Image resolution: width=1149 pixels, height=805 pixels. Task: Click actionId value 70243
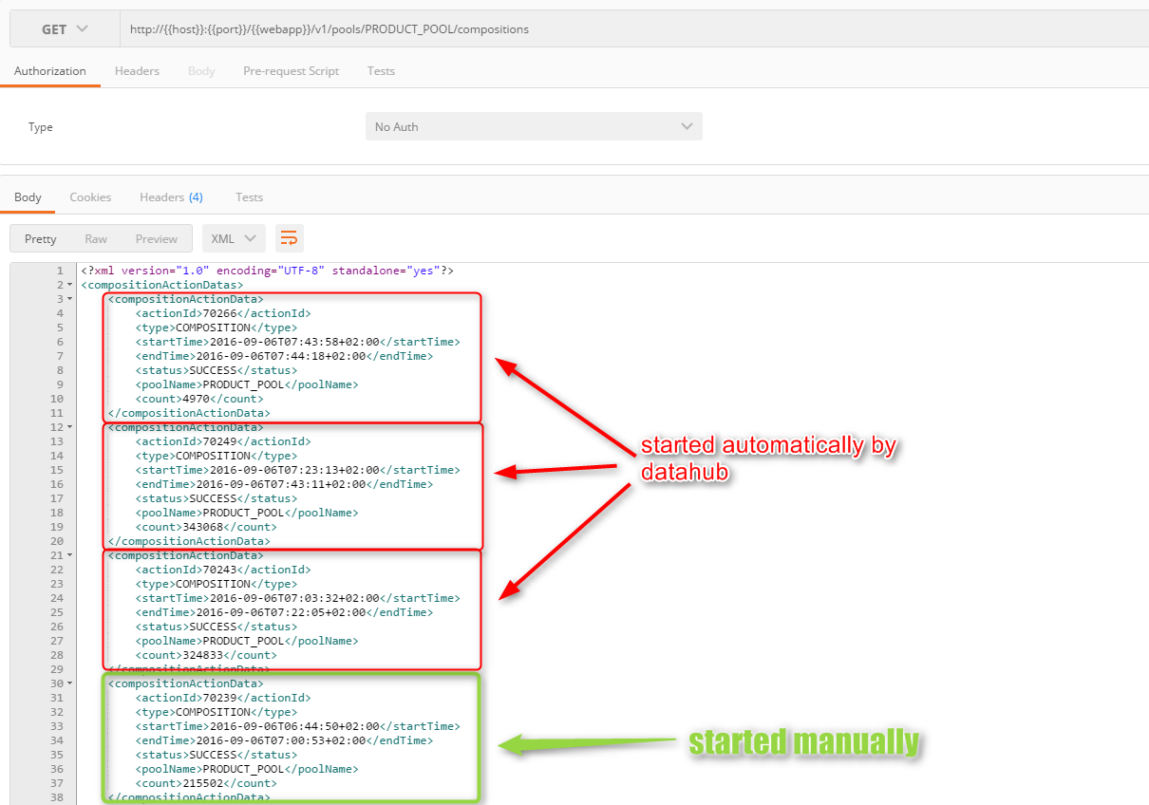pyautogui.click(x=219, y=570)
